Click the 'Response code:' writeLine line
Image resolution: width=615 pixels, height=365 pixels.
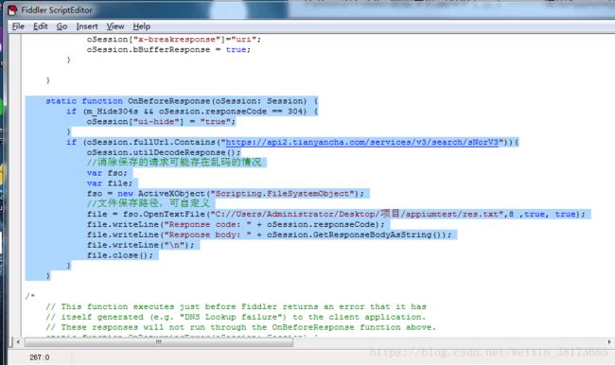point(236,224)
